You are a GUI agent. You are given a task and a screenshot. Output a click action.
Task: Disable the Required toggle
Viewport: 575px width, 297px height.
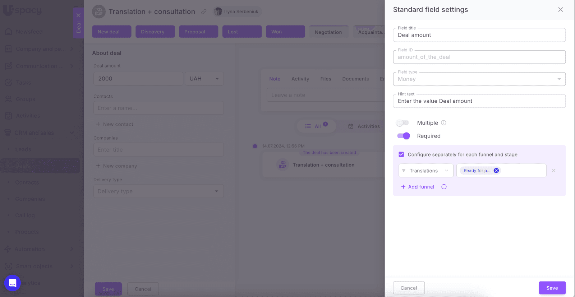(x=403, y=136)
